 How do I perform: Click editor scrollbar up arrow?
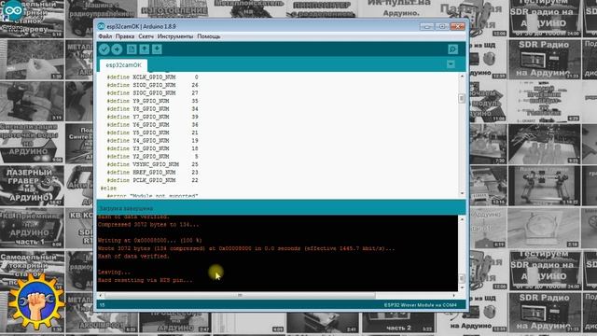pos(462,77)
